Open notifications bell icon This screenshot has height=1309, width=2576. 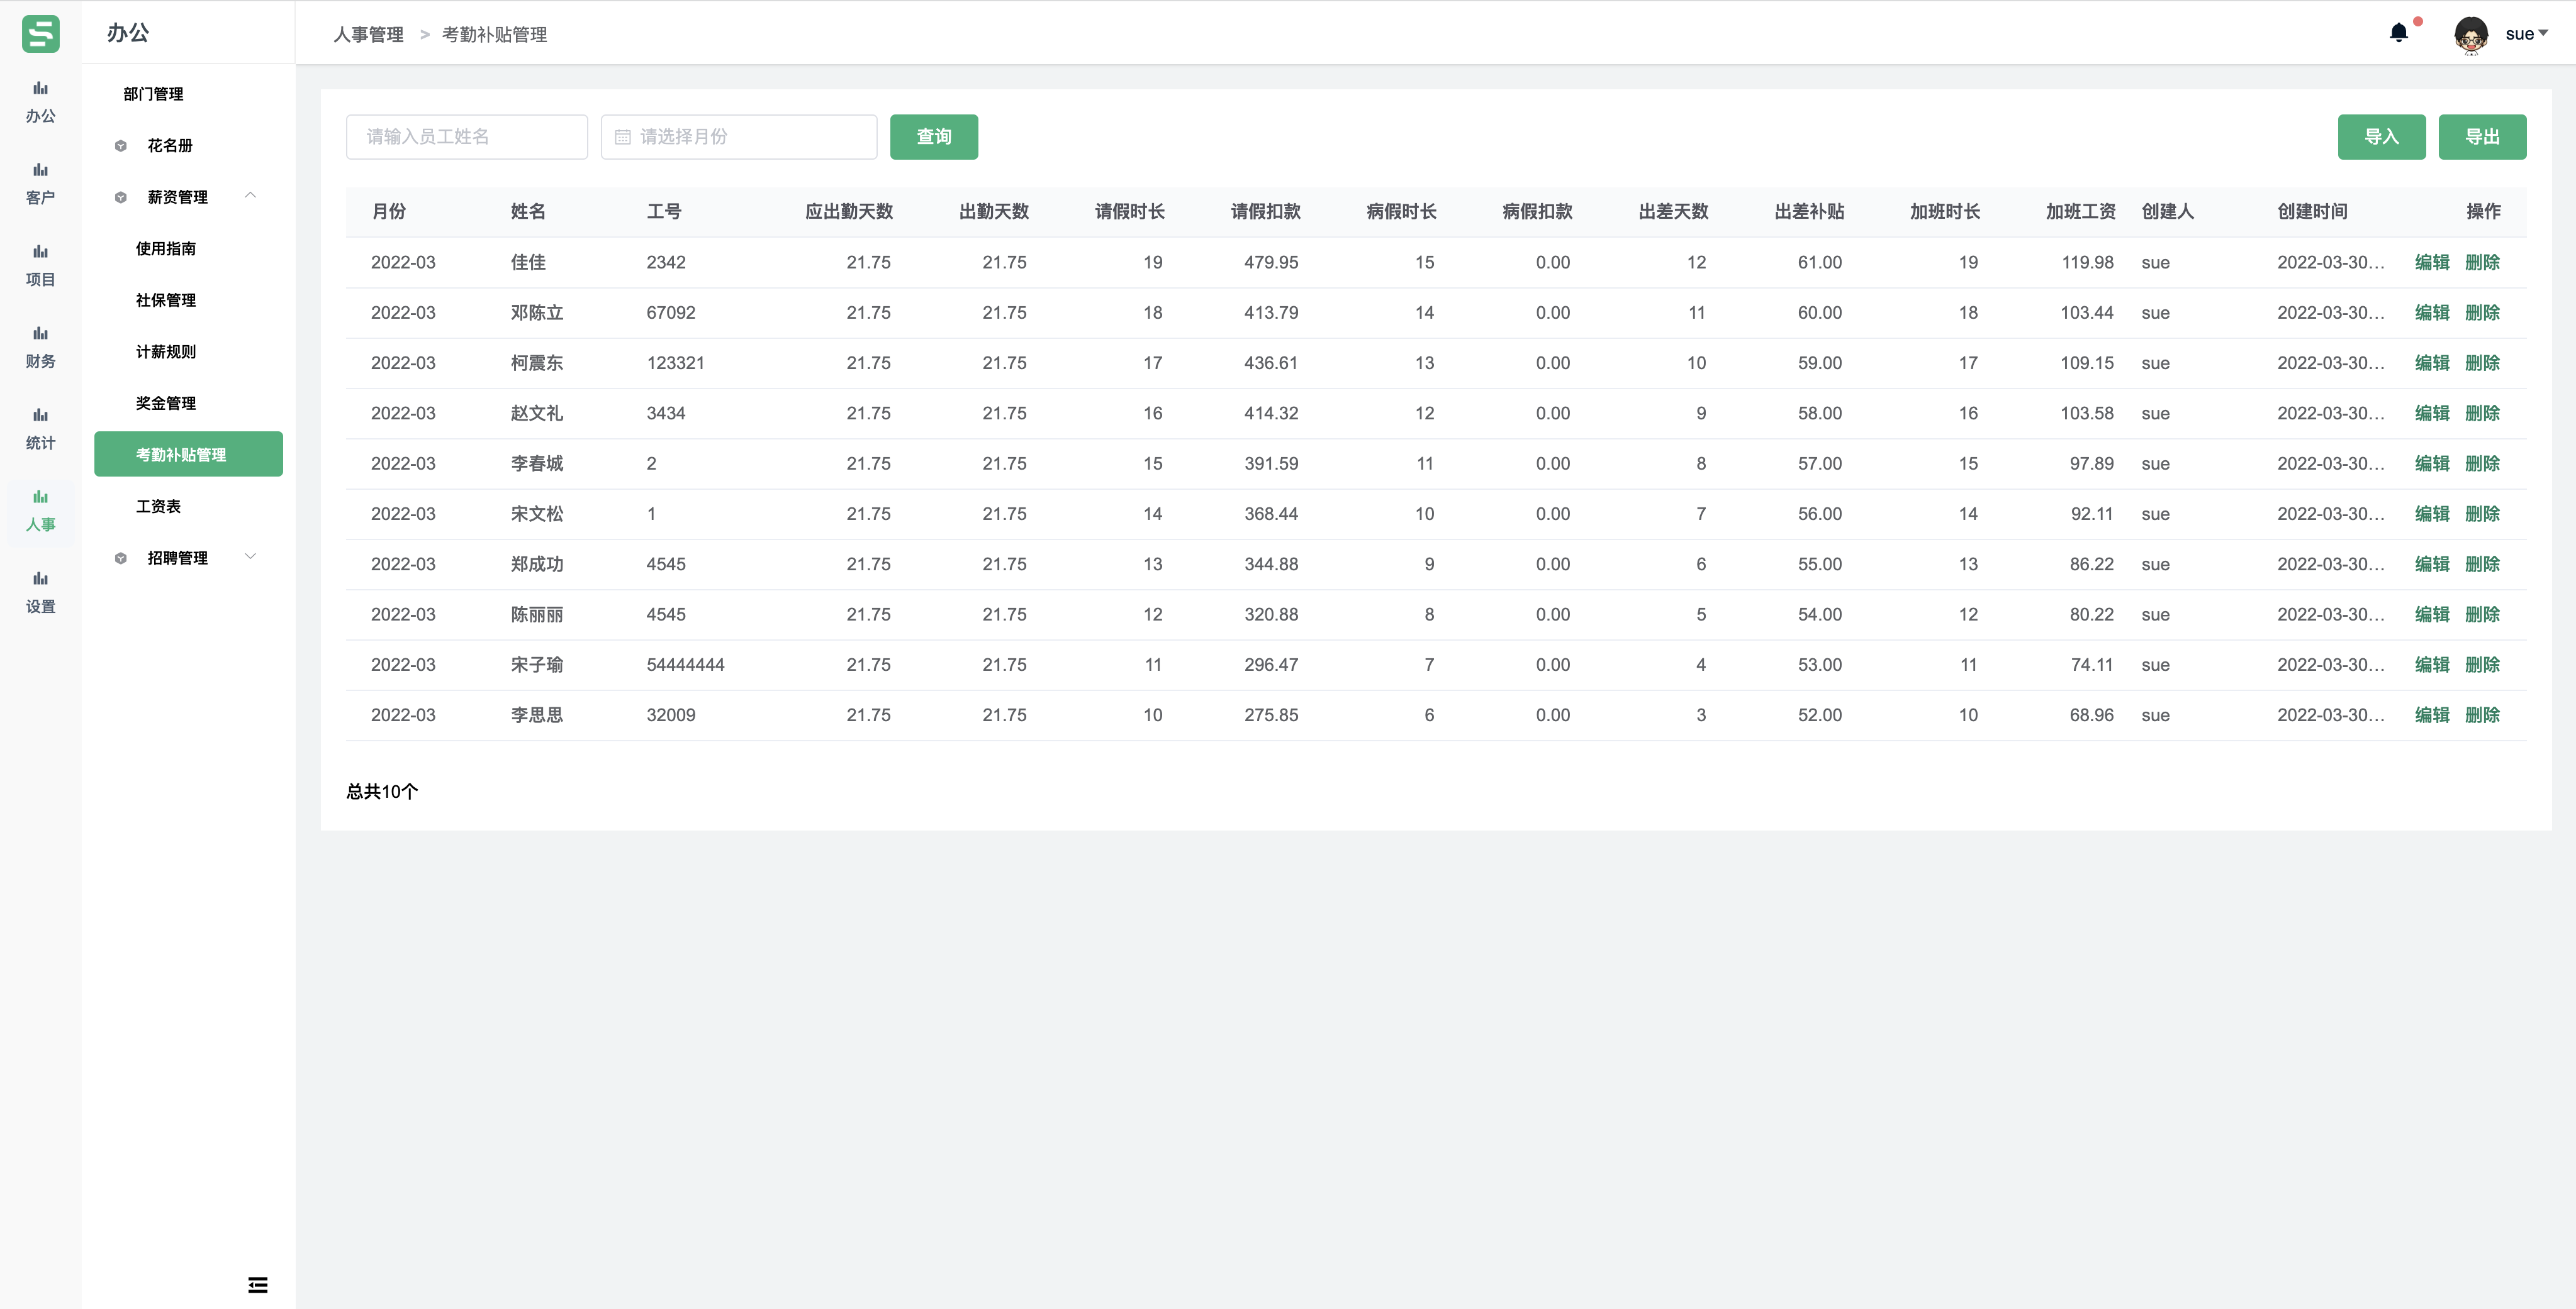point(2398,33)
